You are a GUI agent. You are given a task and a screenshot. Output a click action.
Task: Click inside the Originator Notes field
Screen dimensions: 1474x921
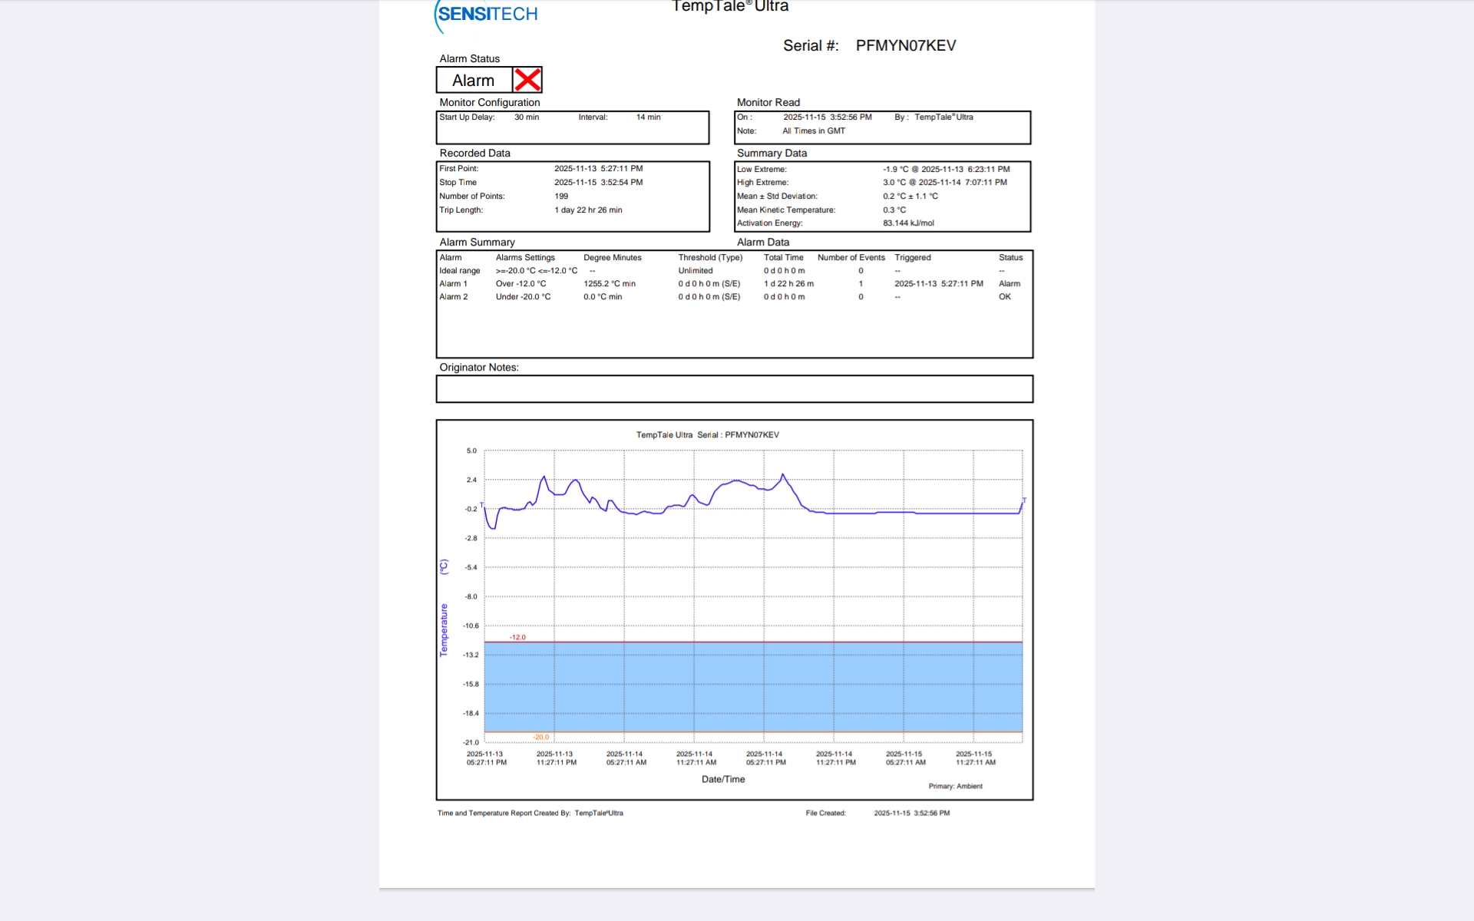(734, 389)
